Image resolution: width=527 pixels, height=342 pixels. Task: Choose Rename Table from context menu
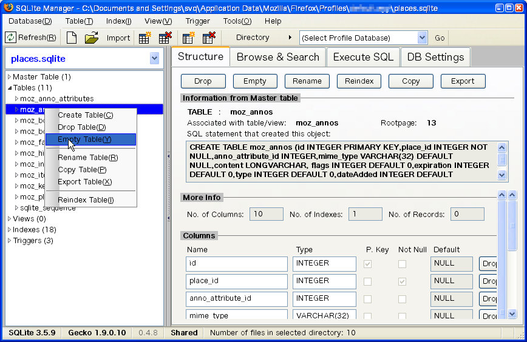click(x=90, y=158)
